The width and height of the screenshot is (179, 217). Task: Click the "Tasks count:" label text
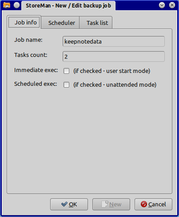click(31, 55)
